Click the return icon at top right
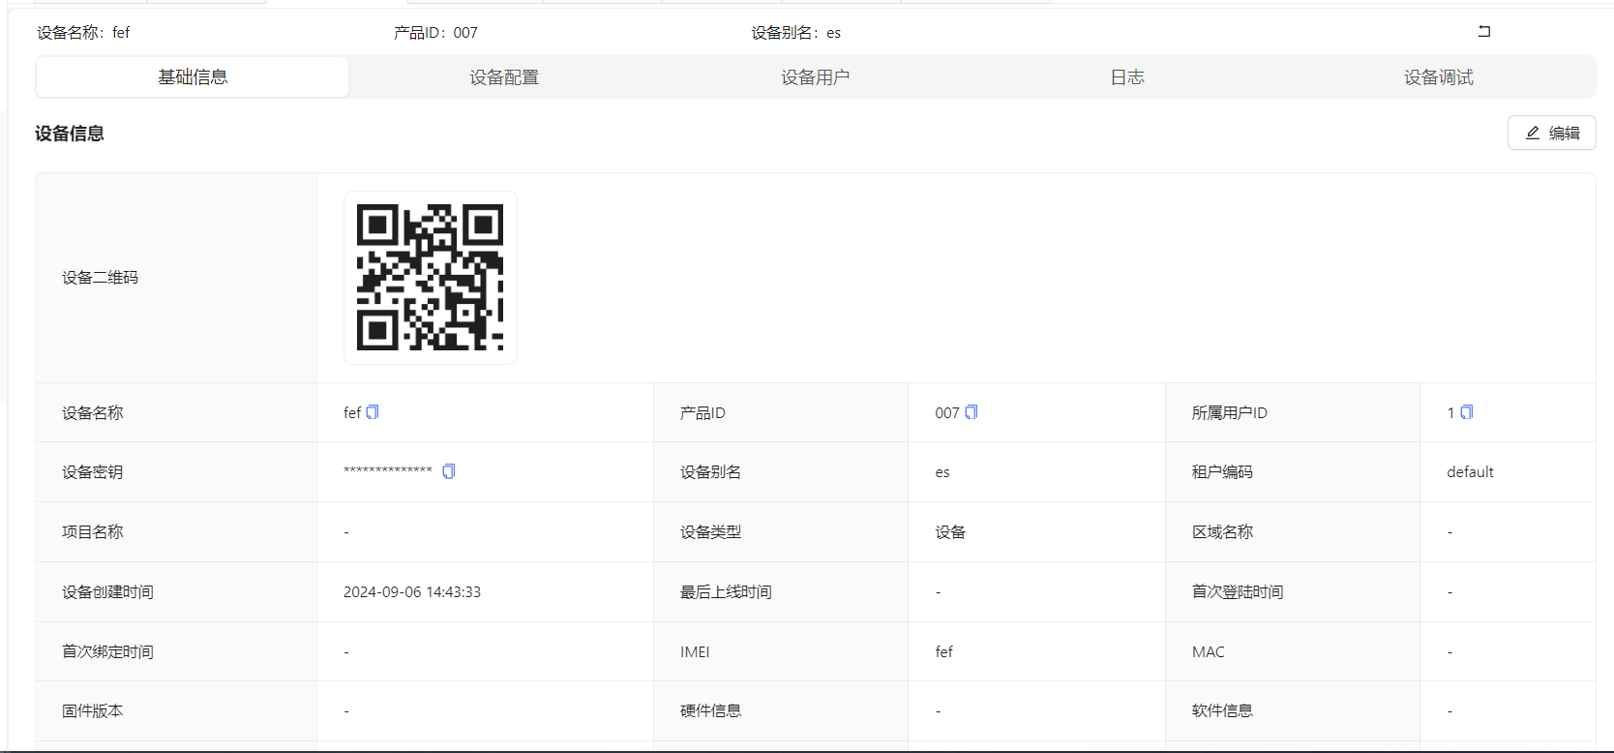This screenshot has width=1614, height=753. pyautogui.click(x=1483, y=32)
